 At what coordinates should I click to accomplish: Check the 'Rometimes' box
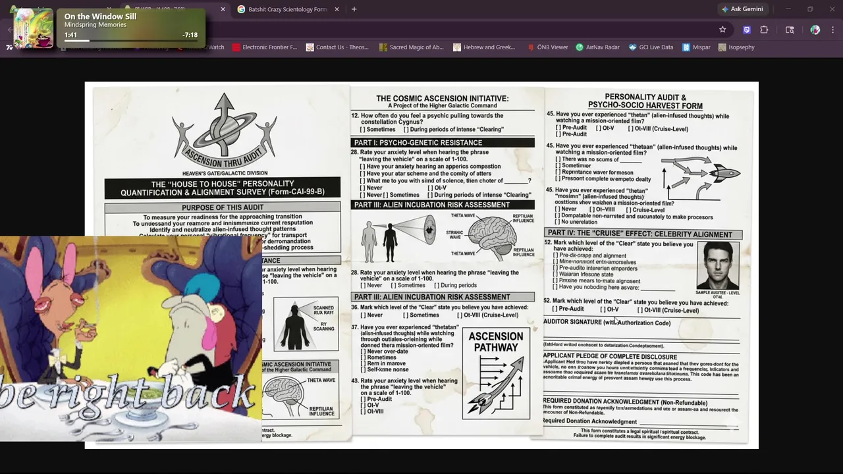(363, 357)
